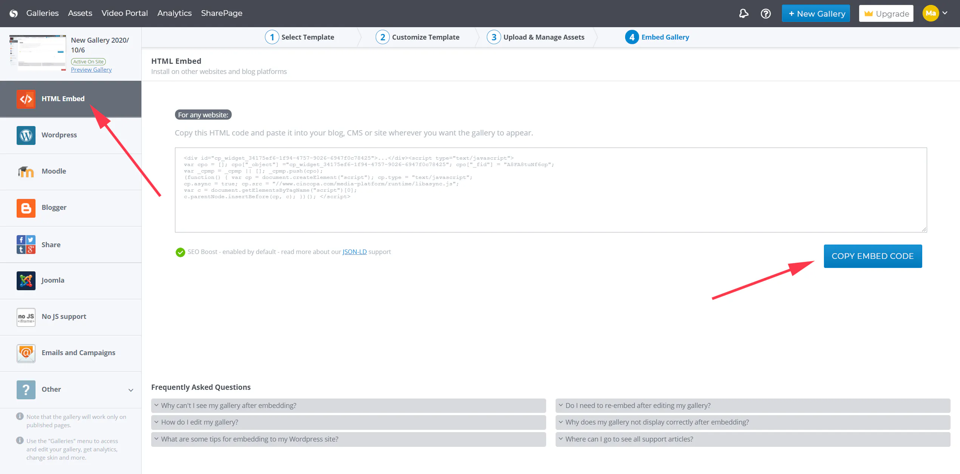Select the Share social icons
The width and height of the screenshot is (960, 474).
[x=26, y=245]
